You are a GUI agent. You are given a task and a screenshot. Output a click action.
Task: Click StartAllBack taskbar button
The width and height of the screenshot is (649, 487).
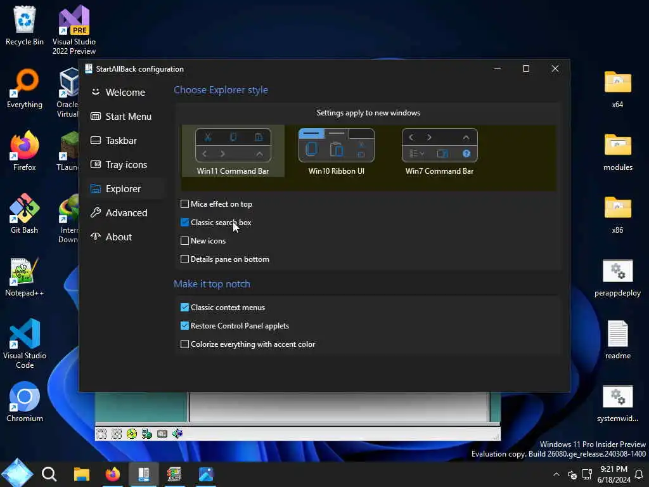144,474
